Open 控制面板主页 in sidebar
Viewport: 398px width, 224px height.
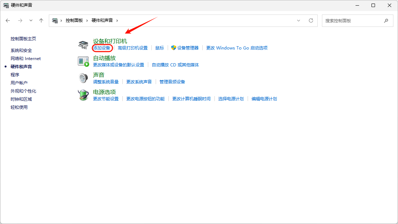coord(23,39)
